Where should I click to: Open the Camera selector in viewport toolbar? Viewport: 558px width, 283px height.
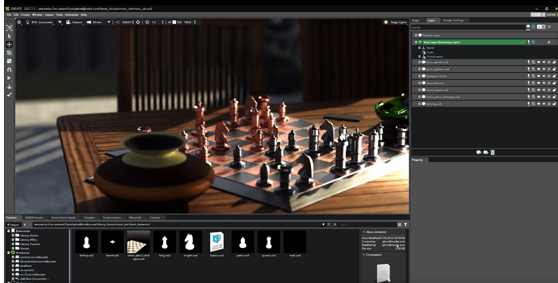click(74, 22)
